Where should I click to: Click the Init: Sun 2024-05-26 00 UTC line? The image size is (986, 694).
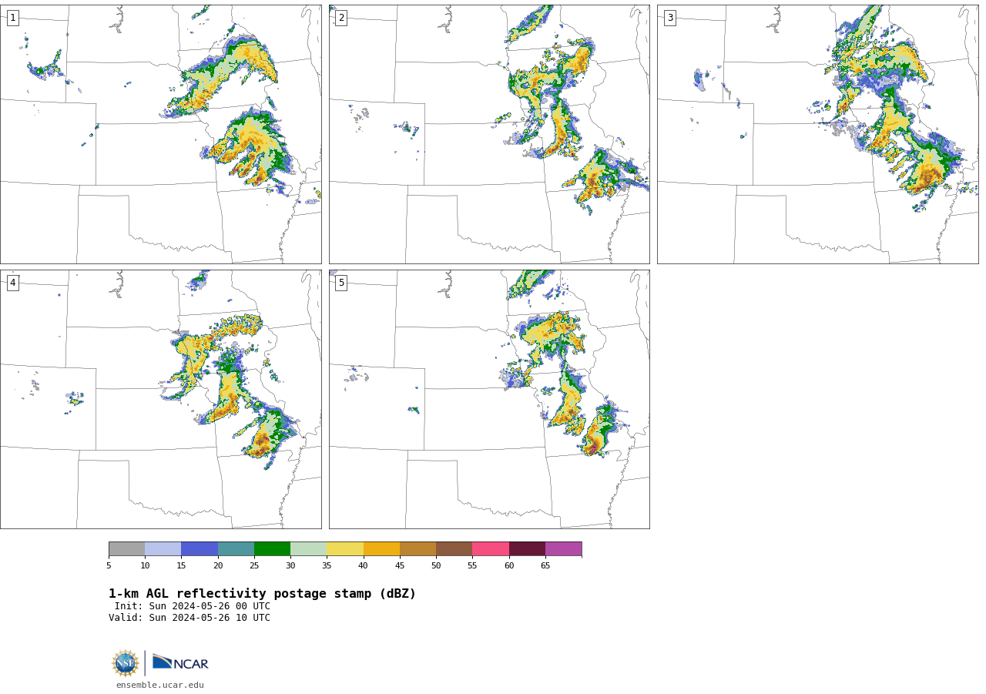point(193,606)
